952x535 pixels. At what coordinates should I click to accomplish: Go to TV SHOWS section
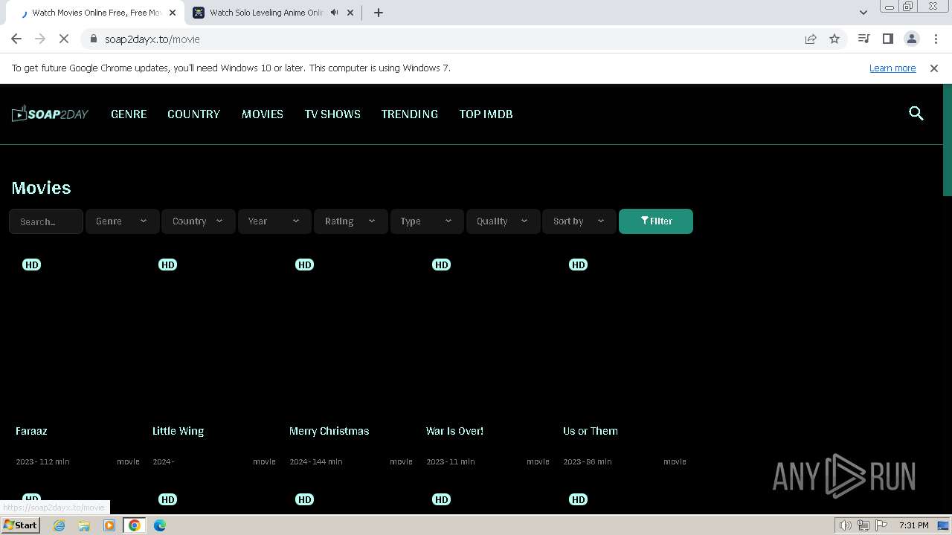click(332, 114)
